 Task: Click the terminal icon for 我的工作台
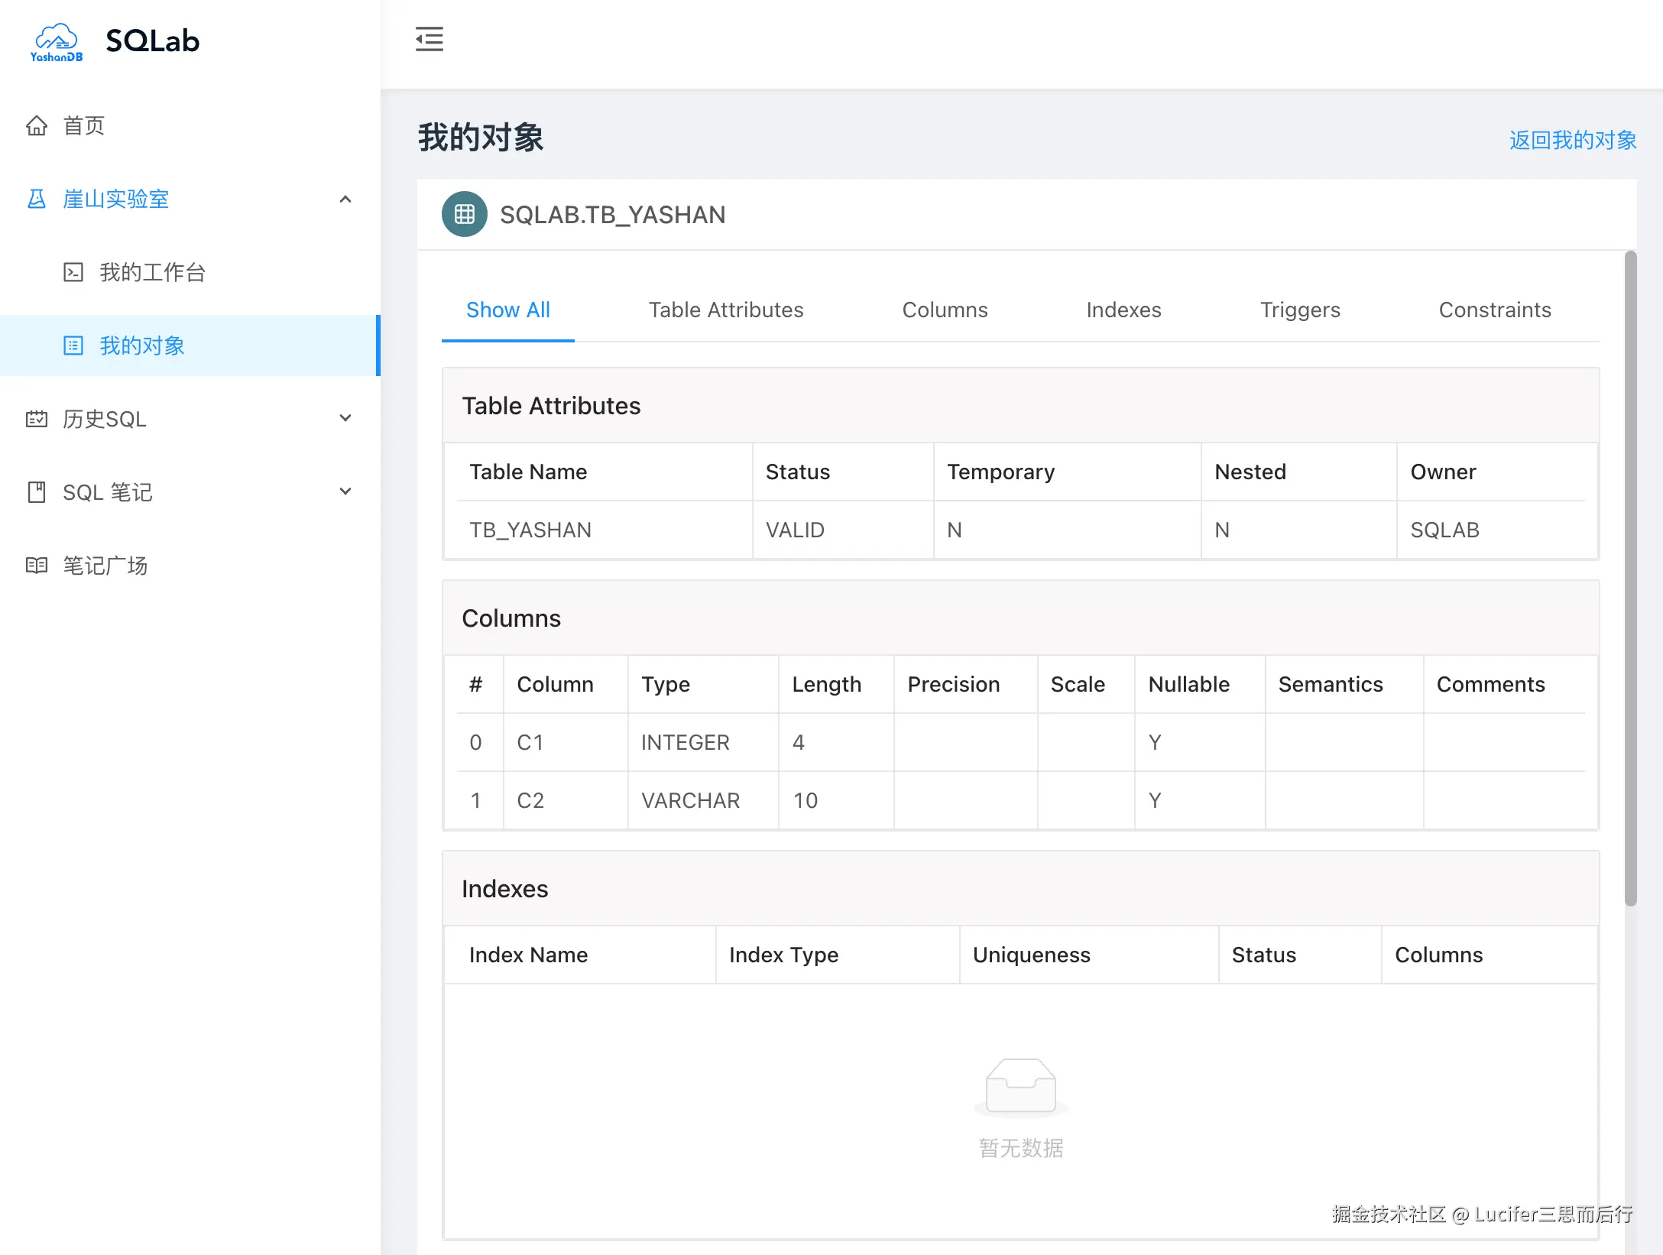pos(73,272)
